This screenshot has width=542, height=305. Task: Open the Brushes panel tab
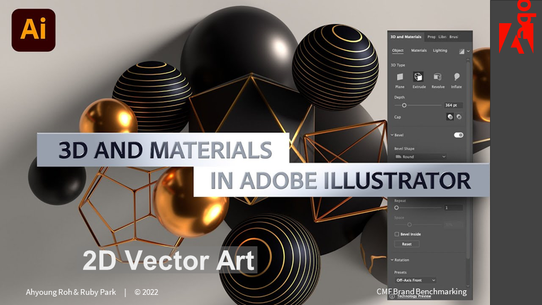[x=453, y=37]
